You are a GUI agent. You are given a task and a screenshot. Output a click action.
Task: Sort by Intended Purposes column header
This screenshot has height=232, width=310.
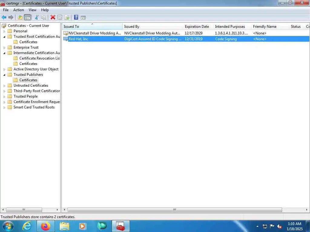232,27
